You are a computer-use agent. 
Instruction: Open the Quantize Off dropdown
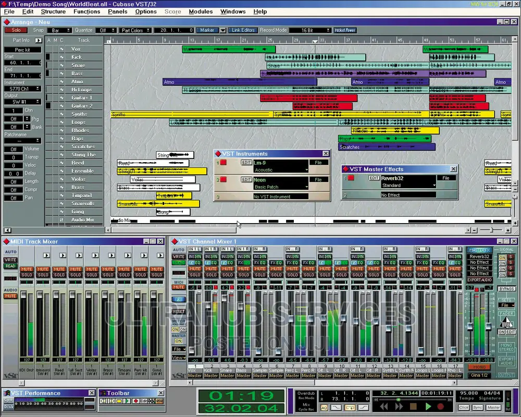[x=106, y=30]
